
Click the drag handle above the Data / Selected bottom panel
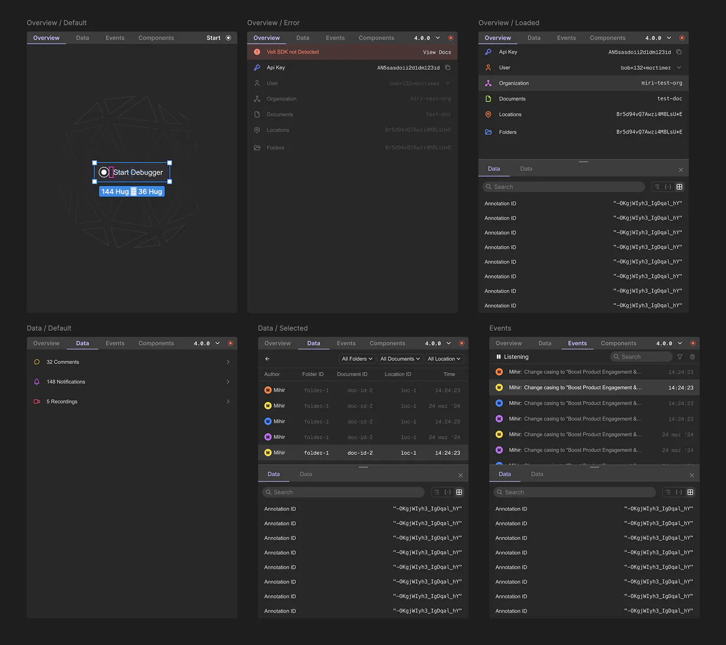[x=363, y=467]
